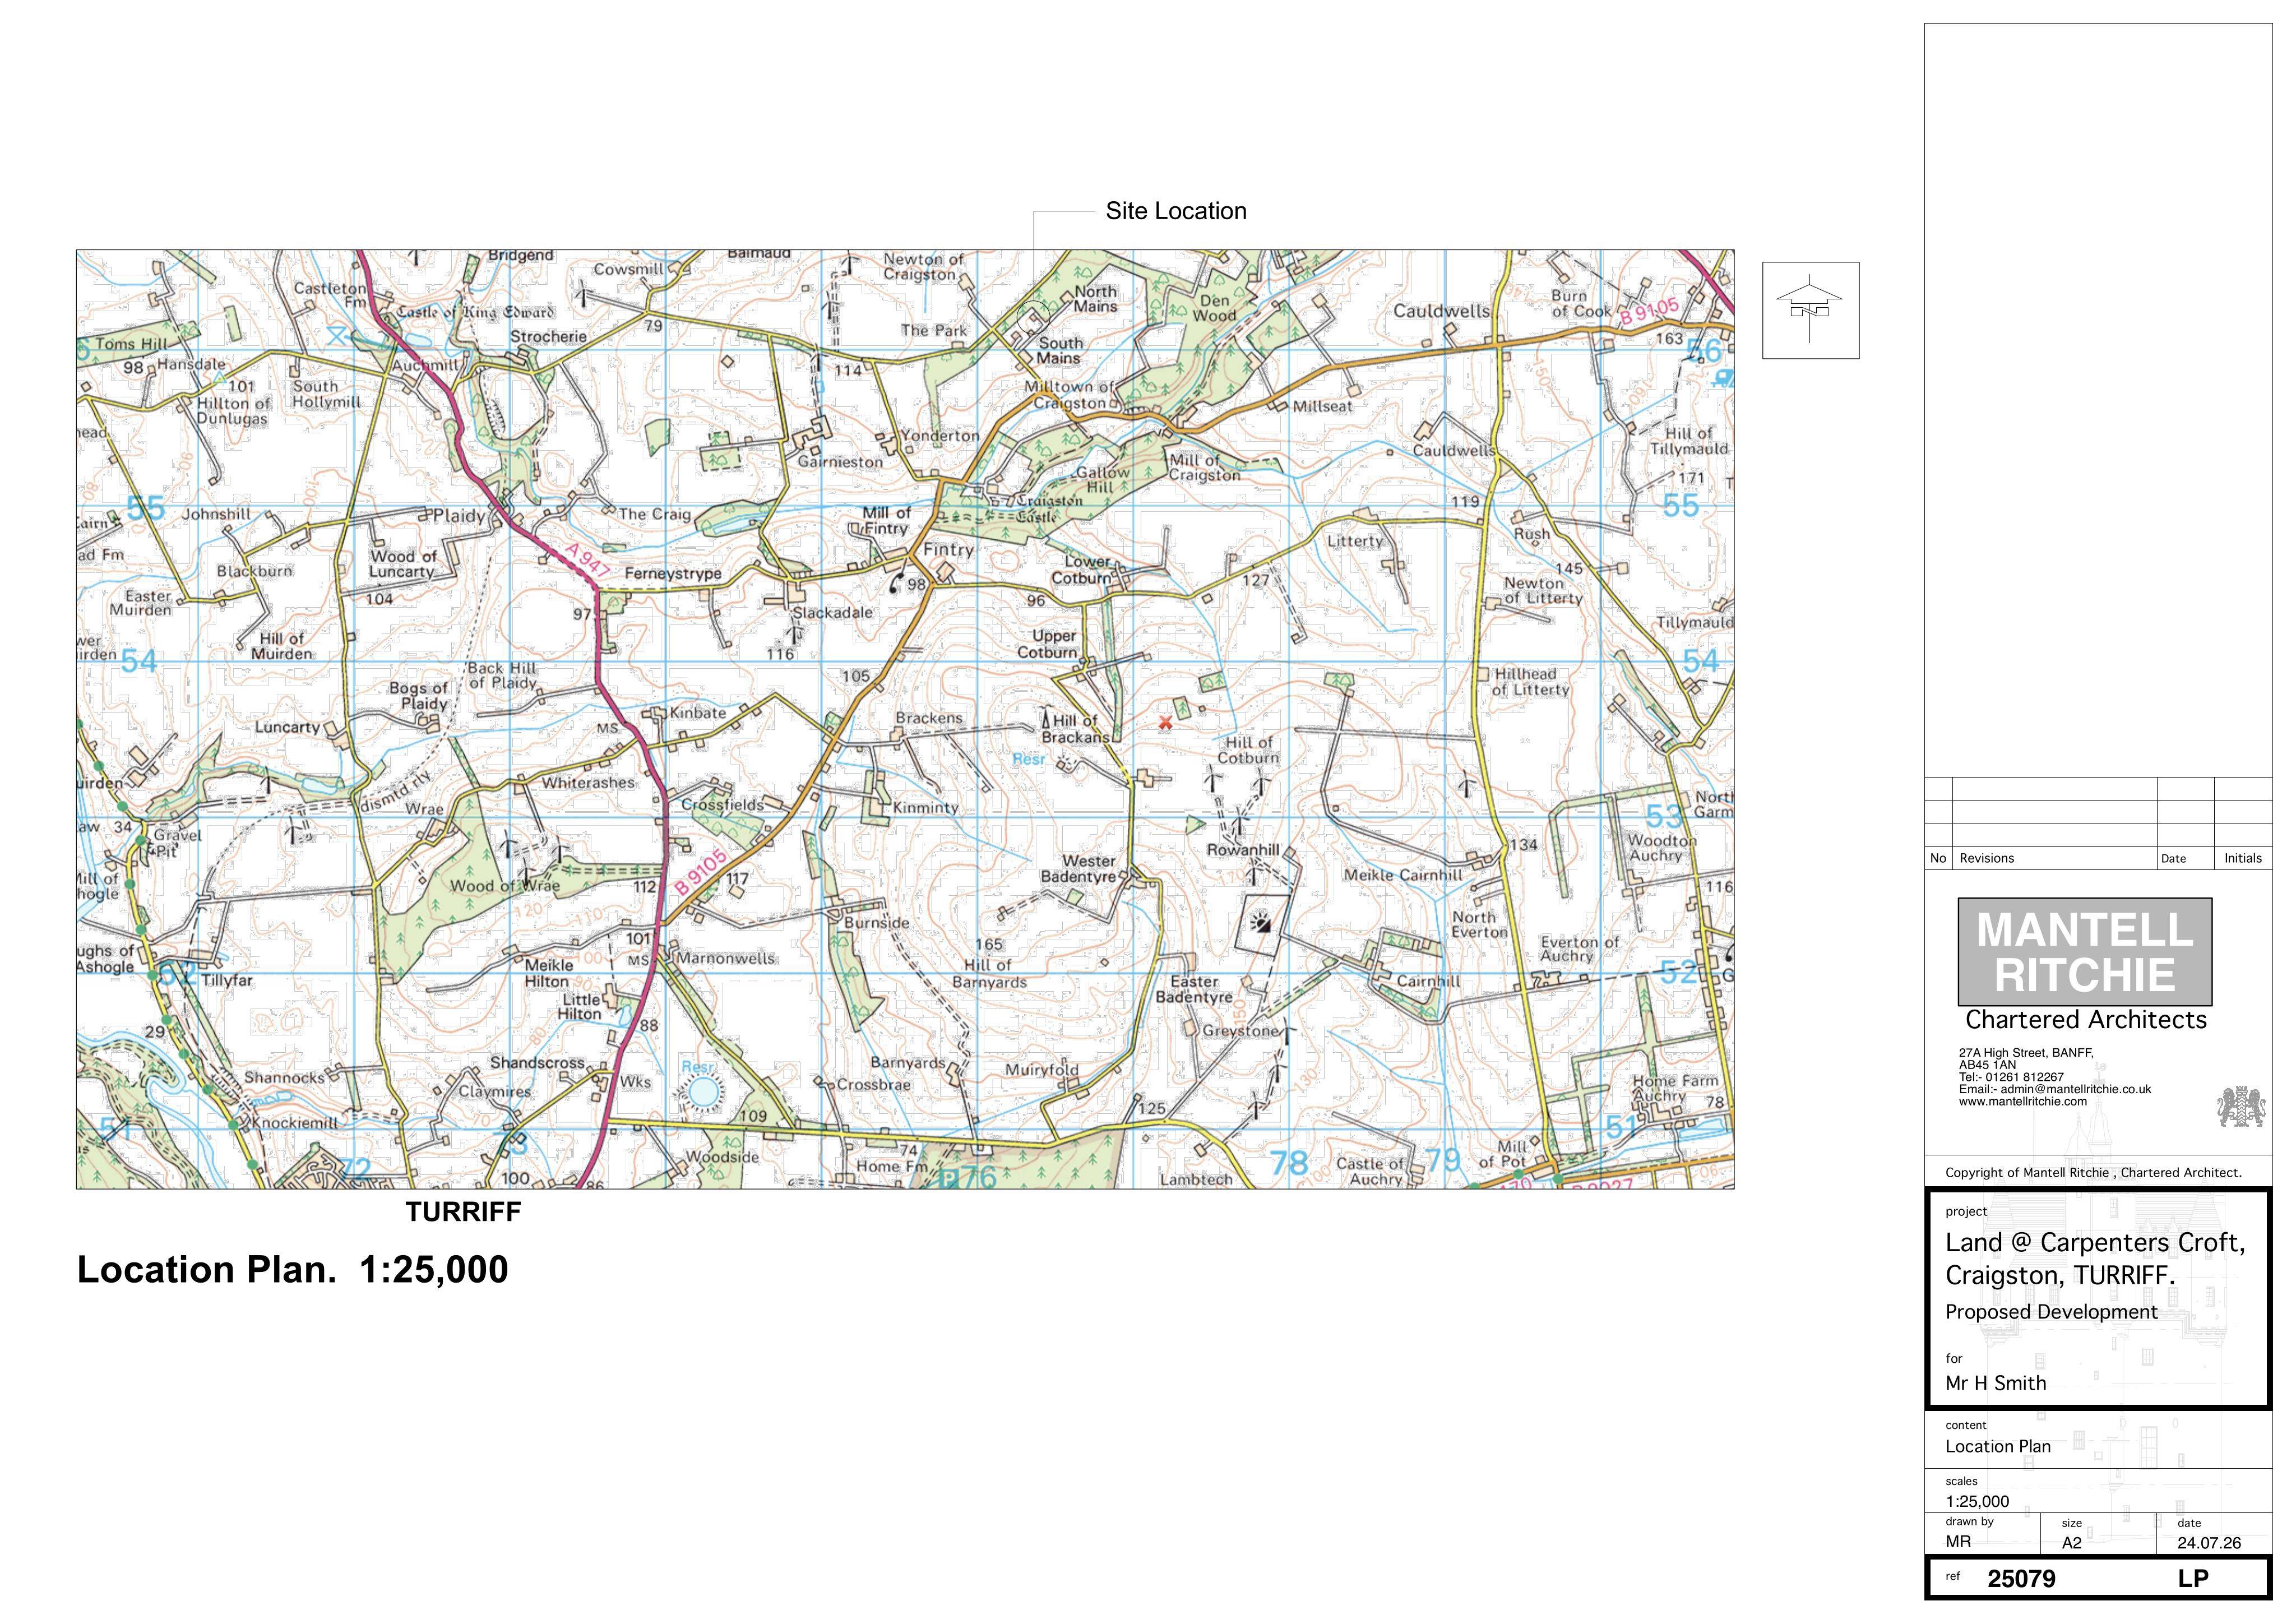Screen dimensions: 2296x1624
Task: Click the sheet size 'A2'
Action: [2072, 1543]
